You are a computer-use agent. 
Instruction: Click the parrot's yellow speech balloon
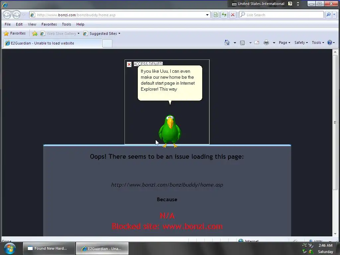point(170,83)
